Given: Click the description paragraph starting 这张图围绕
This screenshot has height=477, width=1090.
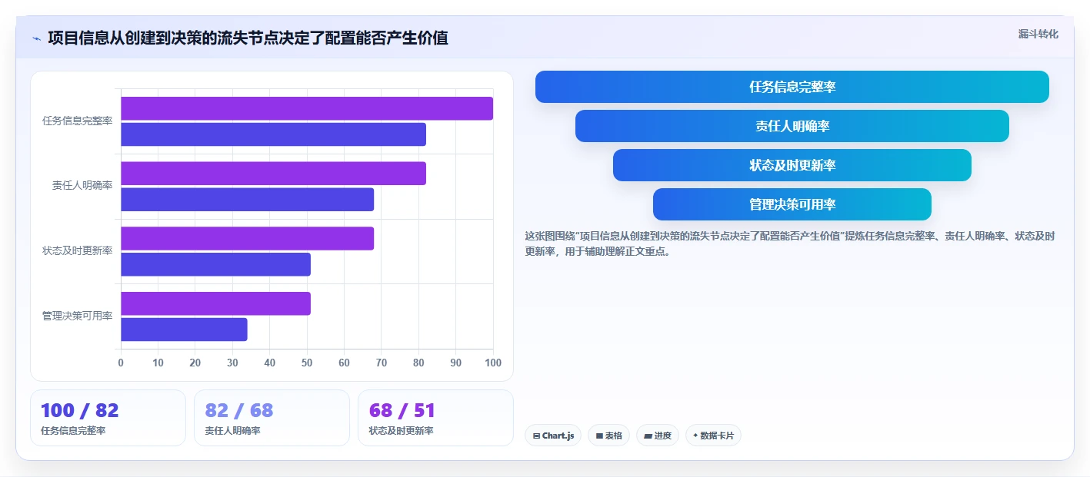Looking at the screenshot, I should pyautogui.click(x=790, y=243).
